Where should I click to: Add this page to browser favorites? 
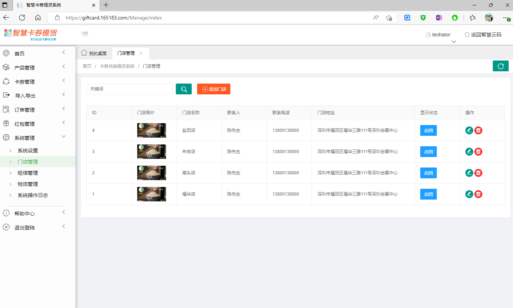(x=389, y=18)
